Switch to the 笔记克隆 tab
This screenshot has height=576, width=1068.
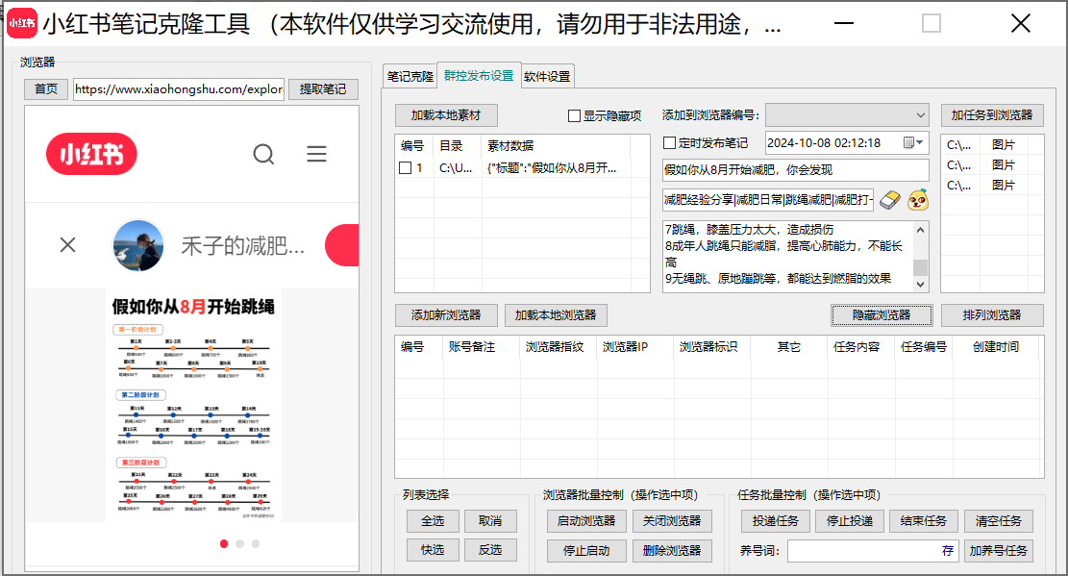tap(410, 75)
